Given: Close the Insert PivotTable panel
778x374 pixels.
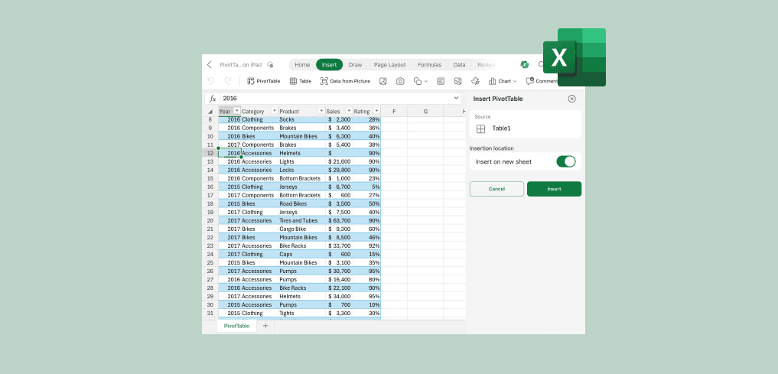Looking at the screenshot, I should tap(571, 99).
